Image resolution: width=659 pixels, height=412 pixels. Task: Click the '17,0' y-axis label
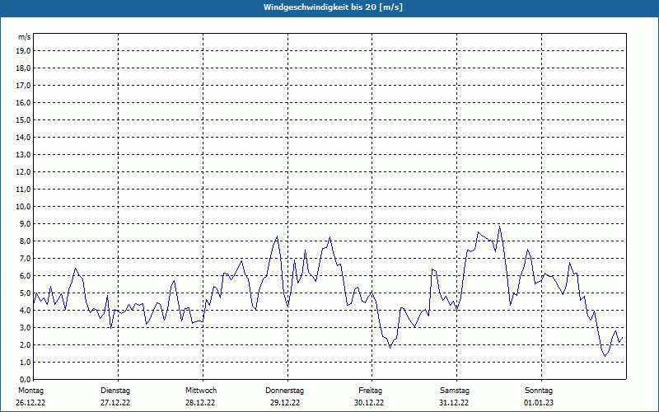(24, 86)
